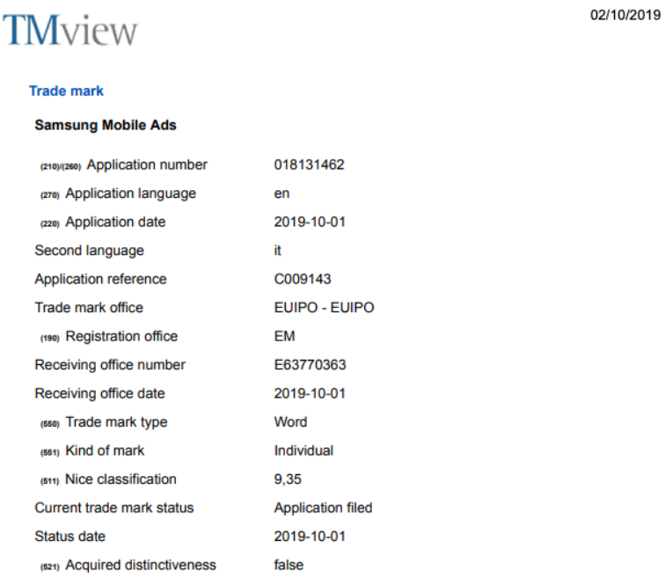Click the (220) INID code
Image resolution: width=665 pixels, height=578 pixels.
tap(49, 224)
